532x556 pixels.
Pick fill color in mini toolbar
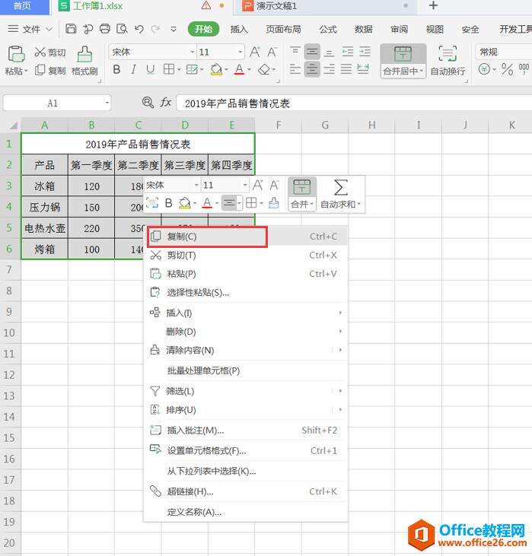(185, 203)
